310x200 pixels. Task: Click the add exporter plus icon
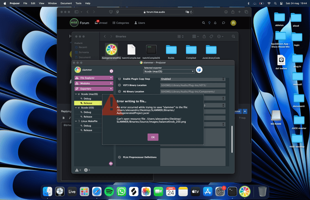111,163
